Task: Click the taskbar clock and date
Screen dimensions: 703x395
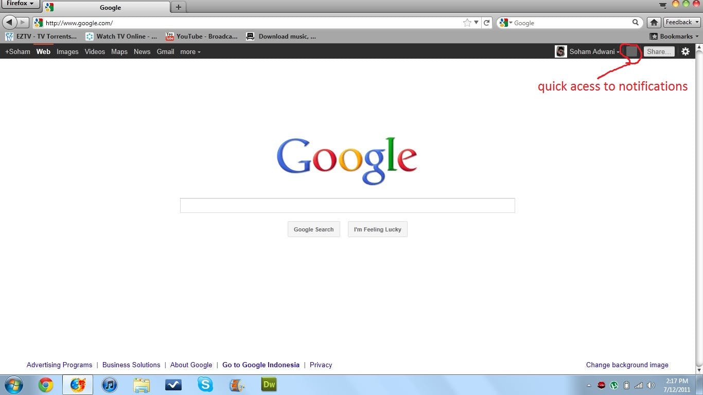Action: (677, 385)
